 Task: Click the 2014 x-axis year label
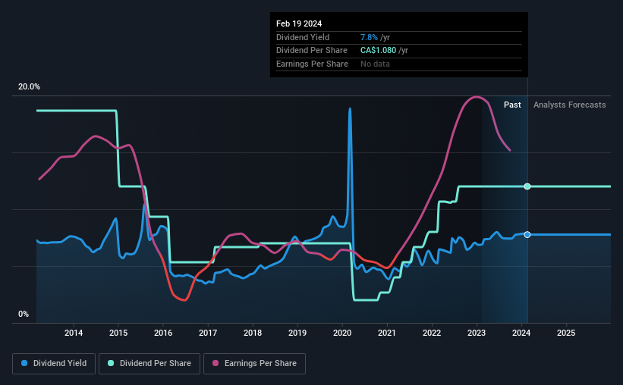pyautogui.click(x=74, y=333)
